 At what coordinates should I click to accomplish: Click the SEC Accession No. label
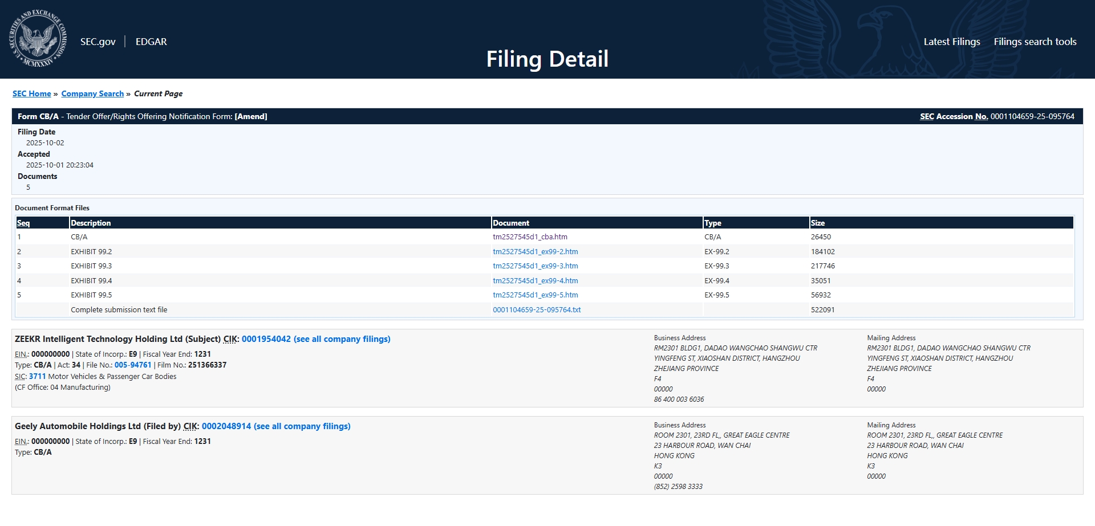click(954, 117)
